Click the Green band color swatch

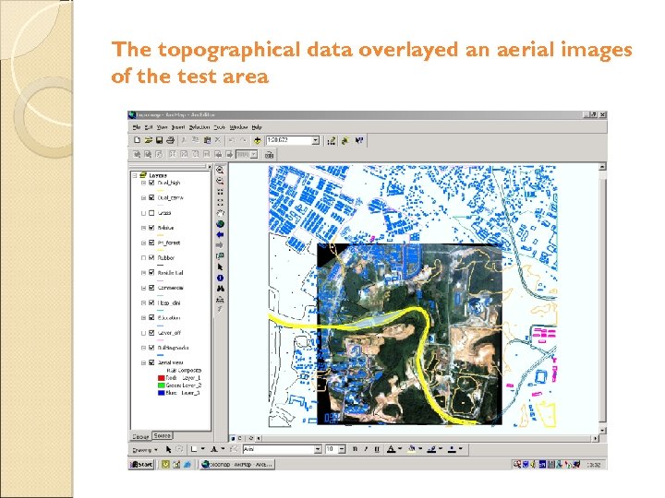pyautogui.click(x=161, y=385)
